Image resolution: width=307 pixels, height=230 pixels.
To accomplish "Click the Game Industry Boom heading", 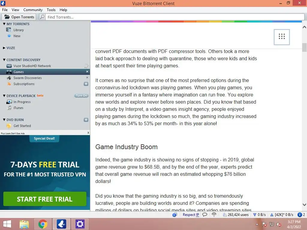I will [x=126, y=147].
